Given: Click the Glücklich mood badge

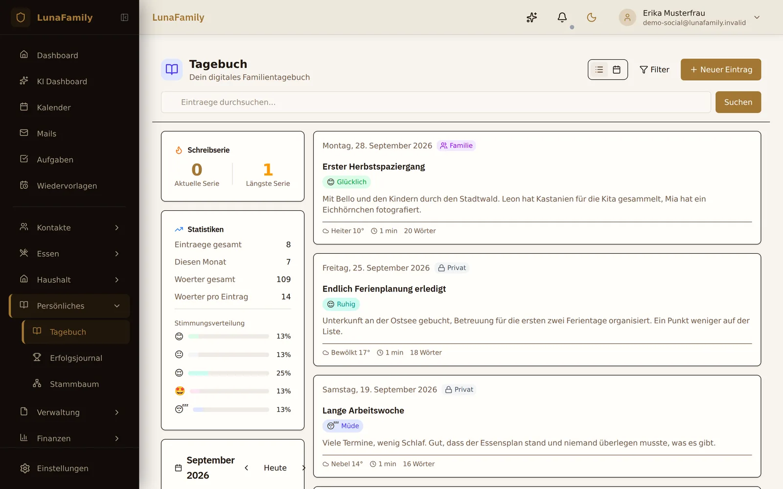Looking at the screenshot, I should (346, 182).
